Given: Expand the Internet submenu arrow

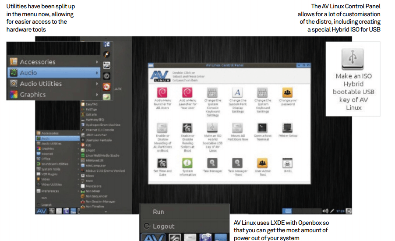Looking at the screenshot, I should click(78, 154).
